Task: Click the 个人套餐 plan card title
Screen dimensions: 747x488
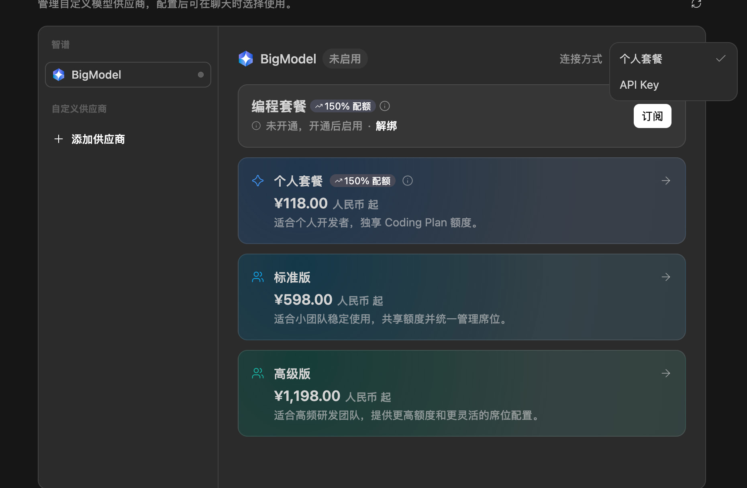Action: [298, 181]
